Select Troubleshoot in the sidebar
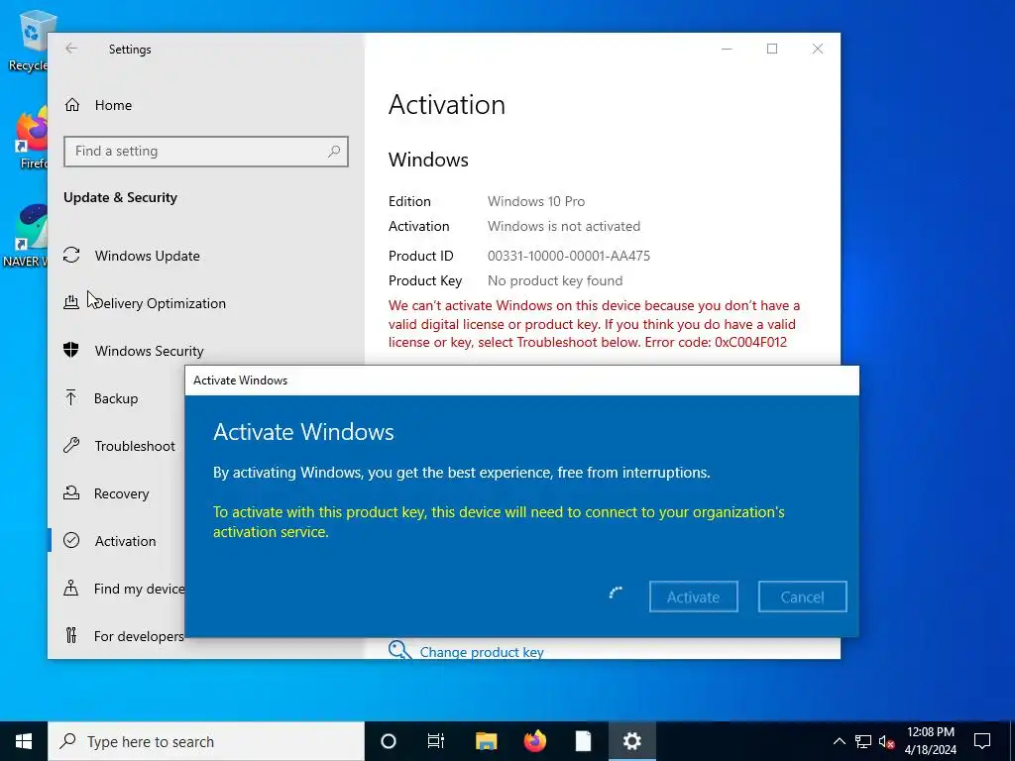1015x761 pixels. (135, 446)
